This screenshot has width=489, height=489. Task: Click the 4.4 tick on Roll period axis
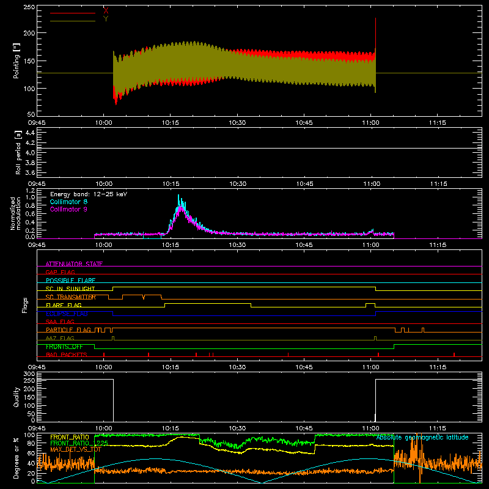30,133
